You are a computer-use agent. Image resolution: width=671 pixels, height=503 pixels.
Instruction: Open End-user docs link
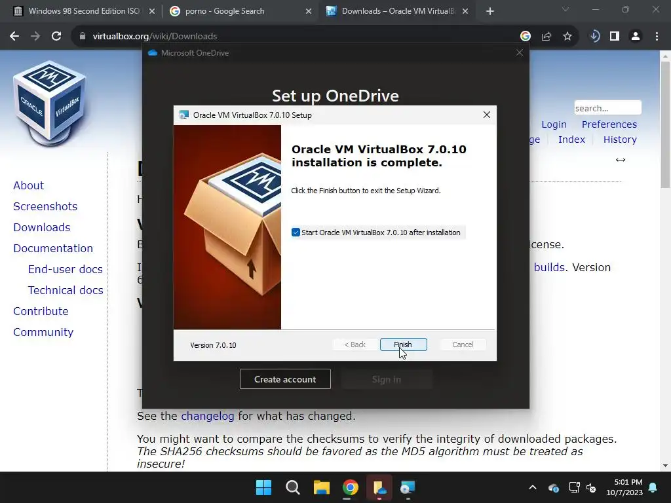pos(66,269)
